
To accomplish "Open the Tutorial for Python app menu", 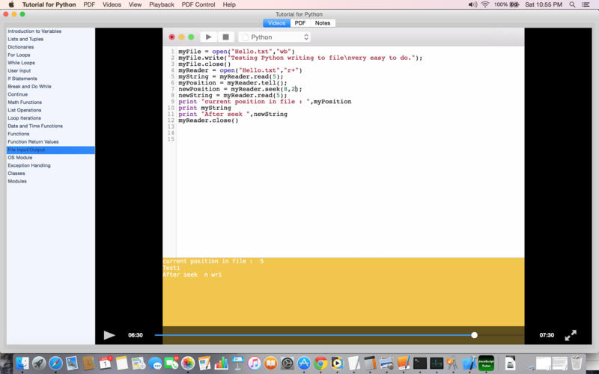I will coord(49,4).
